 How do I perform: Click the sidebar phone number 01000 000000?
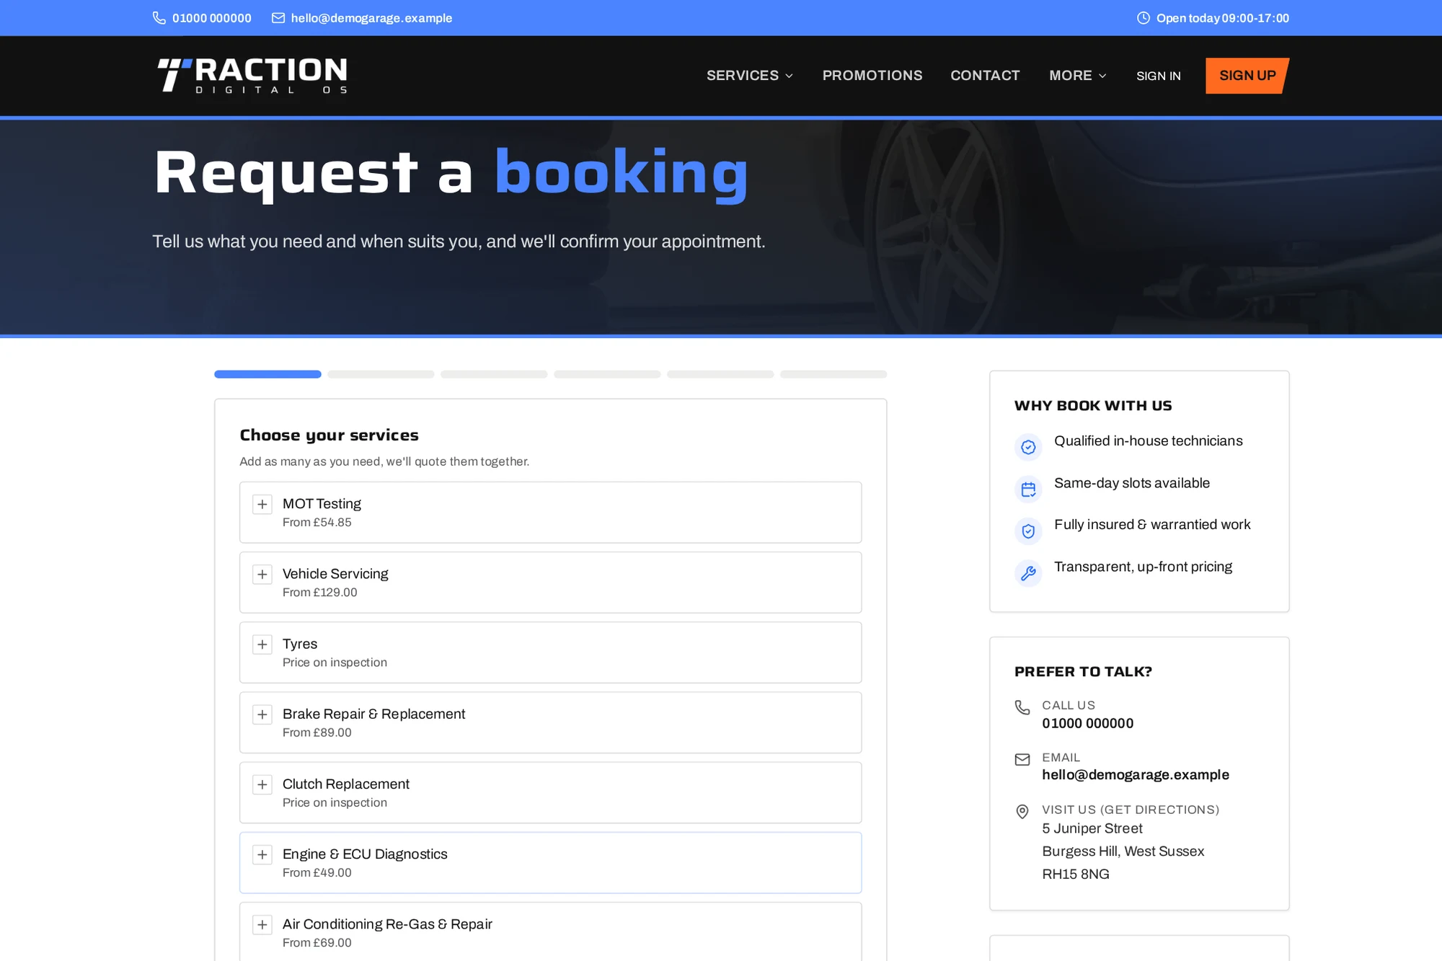[1087, 723]
